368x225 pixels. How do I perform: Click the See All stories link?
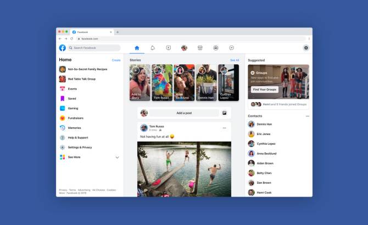[235, 60]
